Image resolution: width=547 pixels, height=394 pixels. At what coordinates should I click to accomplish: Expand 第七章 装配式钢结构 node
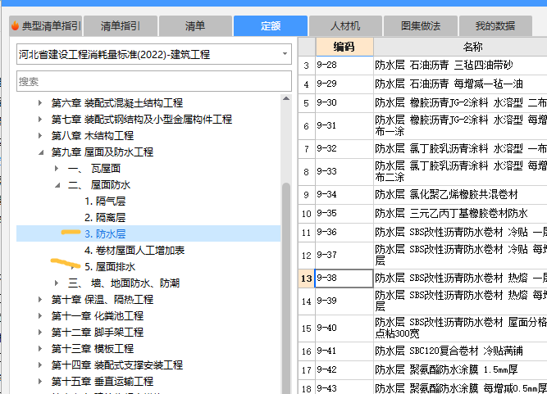(40, 119)
